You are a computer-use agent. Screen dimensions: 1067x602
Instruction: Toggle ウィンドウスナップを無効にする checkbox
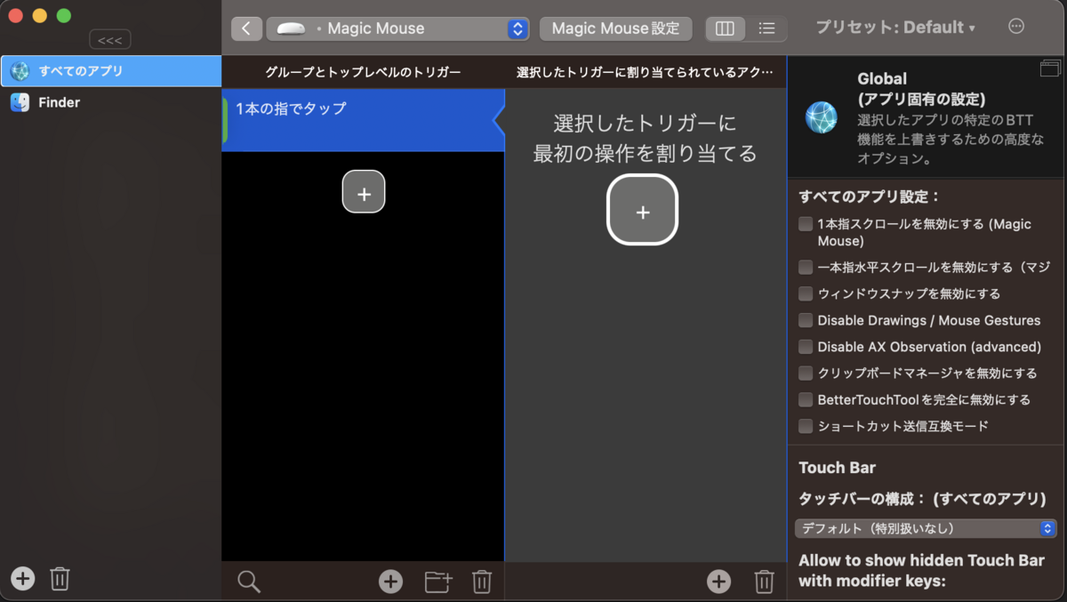[x=806, y=293]
